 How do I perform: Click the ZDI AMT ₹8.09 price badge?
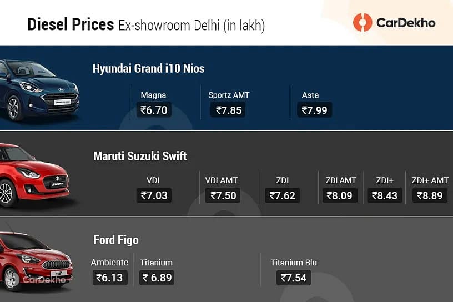click(339, 195)
